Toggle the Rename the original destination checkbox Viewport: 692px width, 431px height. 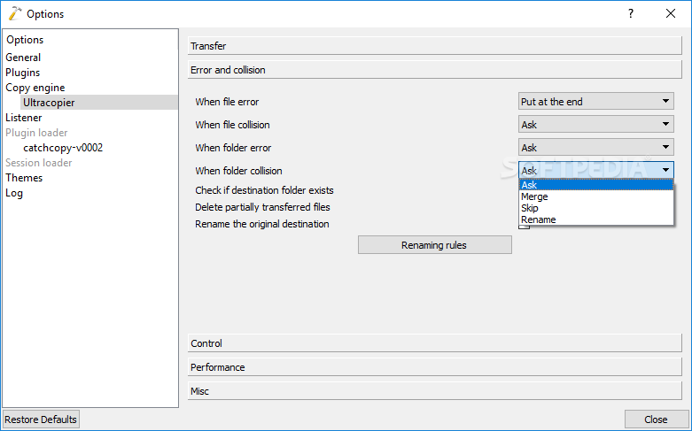(x=524, y=225)
